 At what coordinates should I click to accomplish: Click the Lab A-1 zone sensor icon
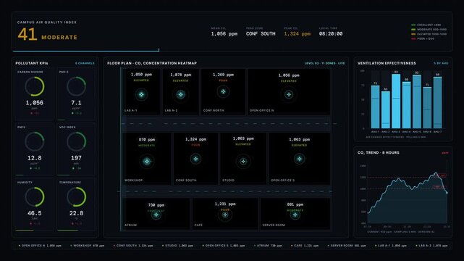click(x=141, y=94)
